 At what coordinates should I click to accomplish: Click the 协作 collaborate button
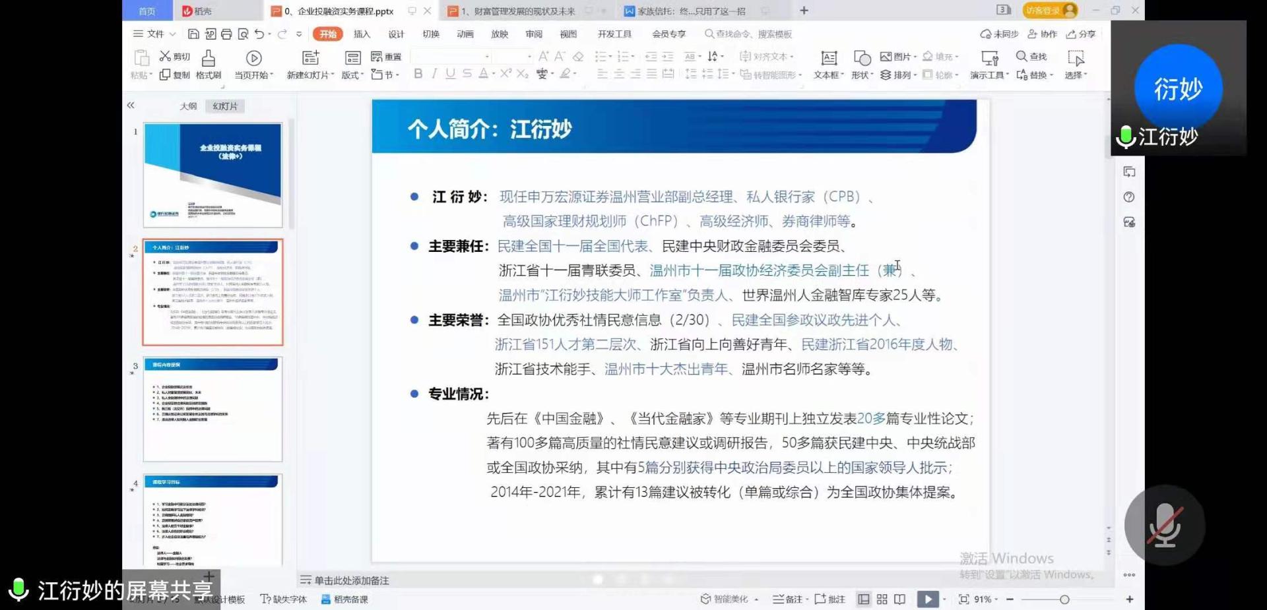tap(1042, 34)
